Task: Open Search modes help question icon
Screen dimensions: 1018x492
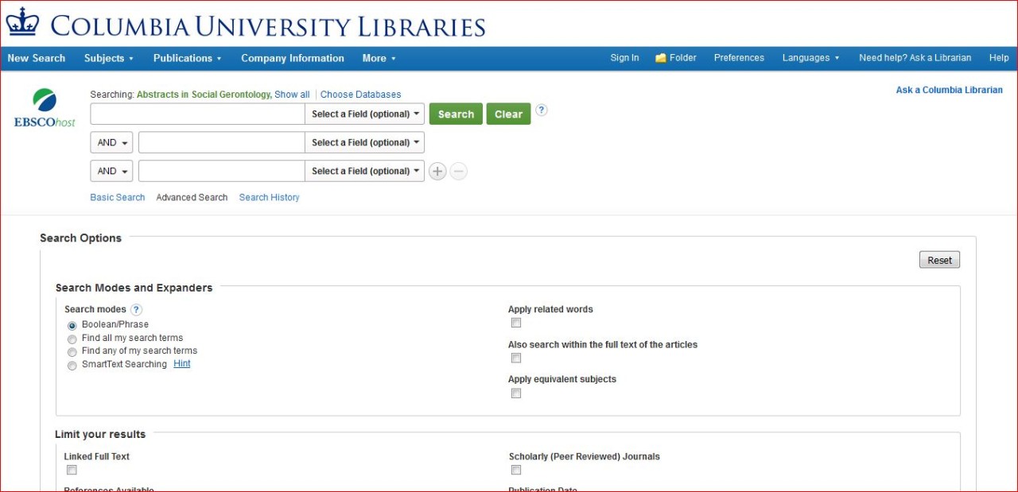Action: (x=137, y=310)
